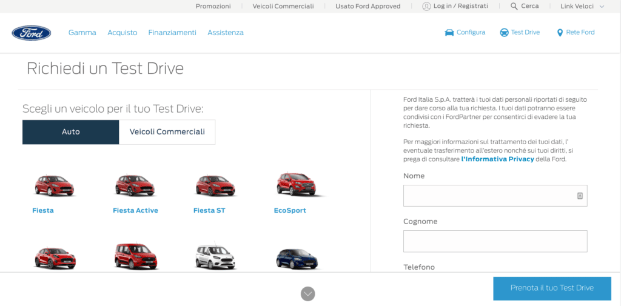
Task: Select the Fiesta Active car thumbnail
Action: point(135,185)
